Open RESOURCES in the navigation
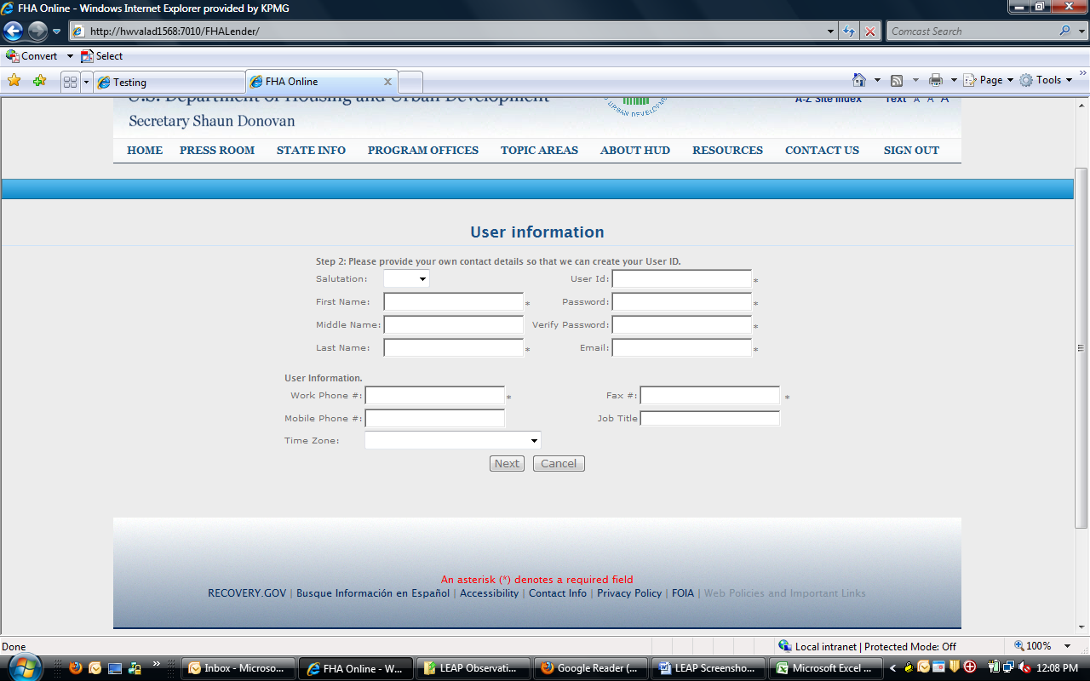 pos(727,151)
